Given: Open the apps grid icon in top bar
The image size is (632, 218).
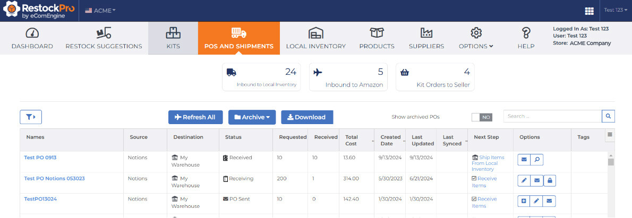Looking at the screenshot, I should (589, 11).
